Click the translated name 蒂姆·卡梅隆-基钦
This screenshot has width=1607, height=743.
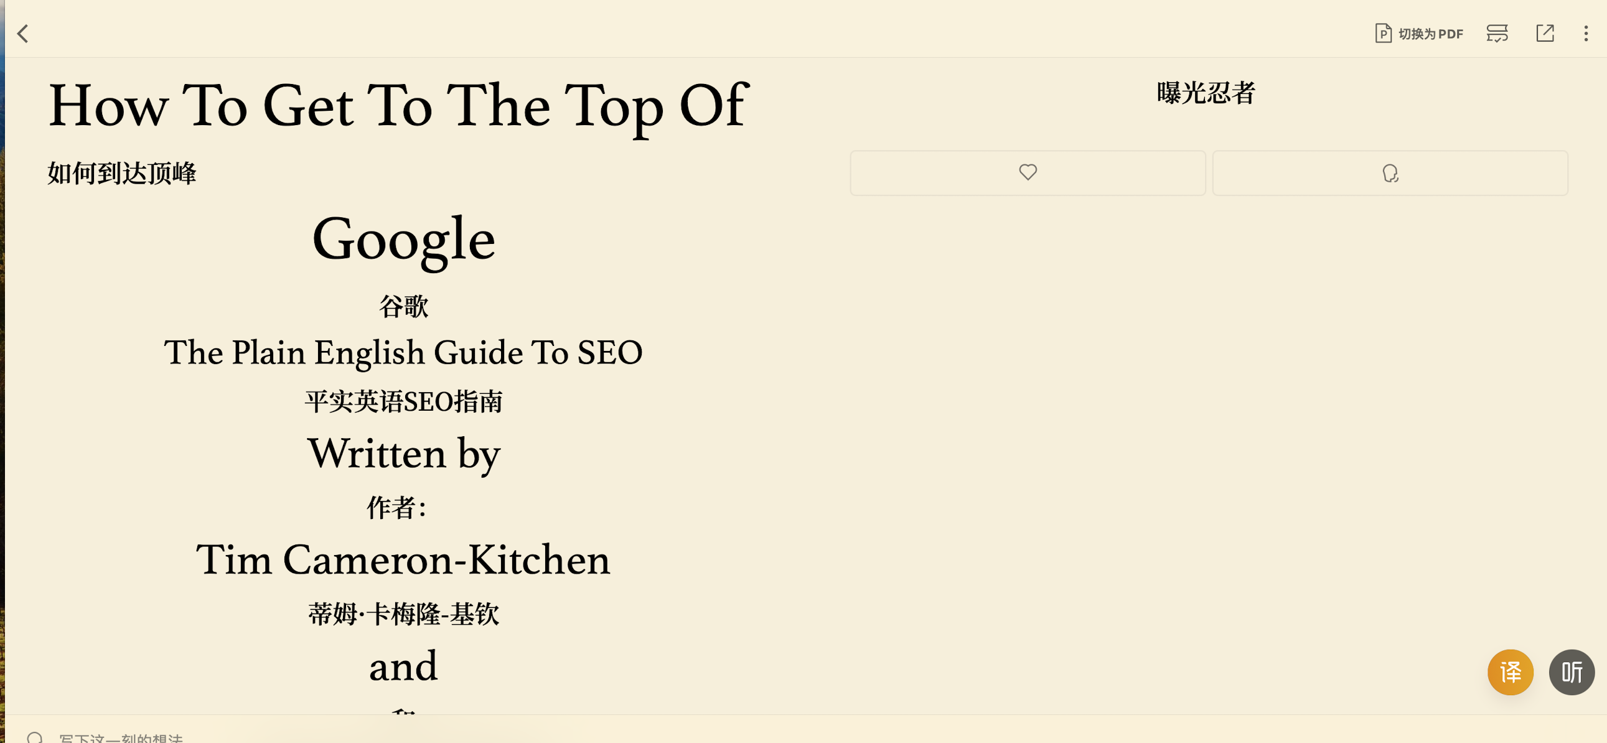(x=404, y=614)
